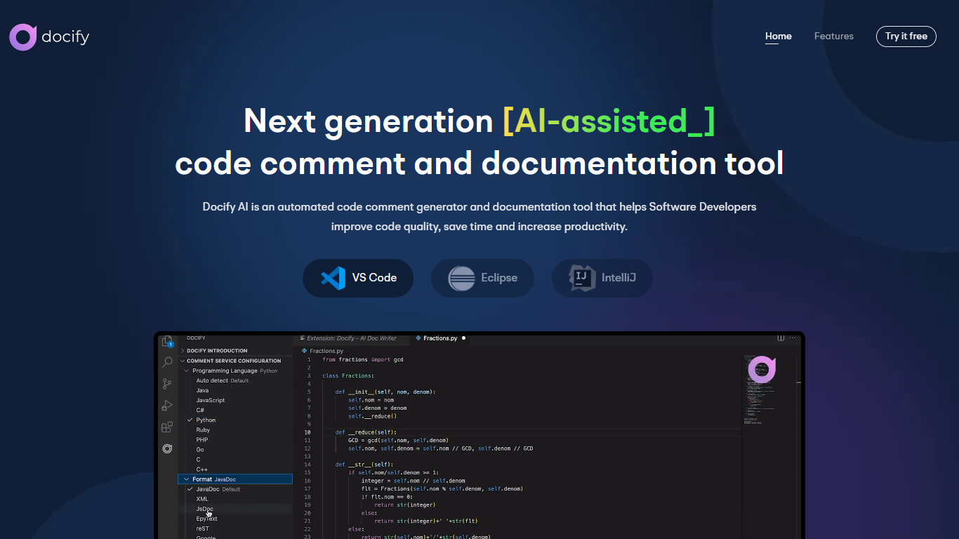The image size is (959, 539).
Task: Collapse the Programming Language tree node
Action: [235, 371]
